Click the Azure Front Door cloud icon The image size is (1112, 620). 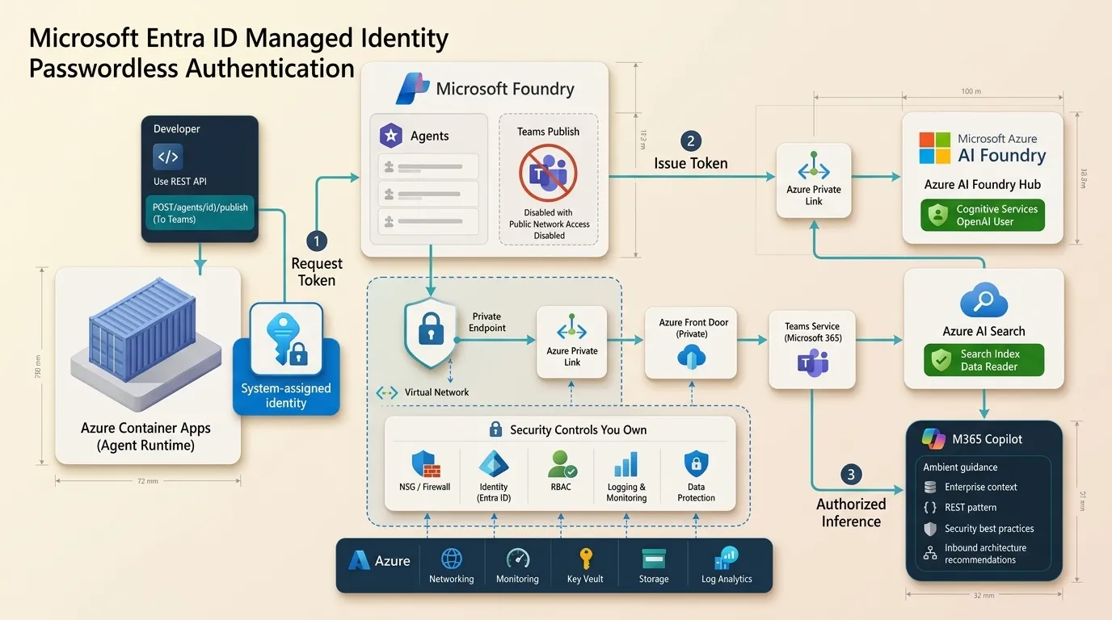tap(692, 356)
